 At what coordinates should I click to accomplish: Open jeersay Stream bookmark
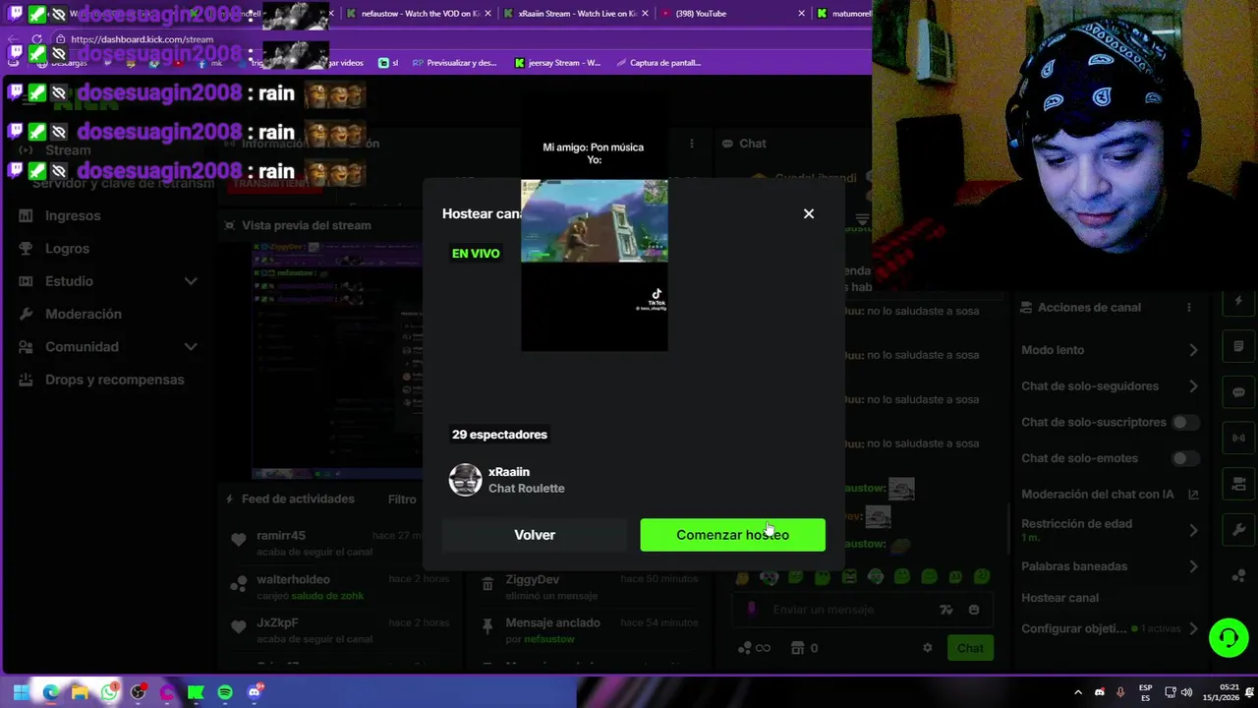coord(558,63)
